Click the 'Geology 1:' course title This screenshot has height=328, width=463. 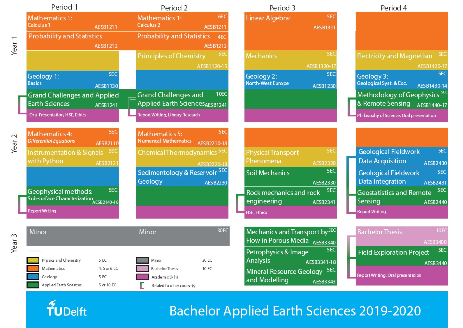[x=43, y=76]
